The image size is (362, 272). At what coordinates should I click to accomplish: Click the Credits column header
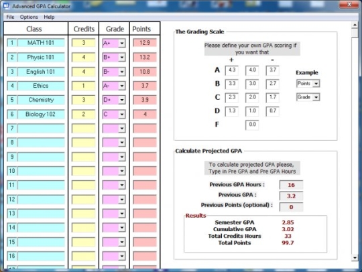pos(84,29)
